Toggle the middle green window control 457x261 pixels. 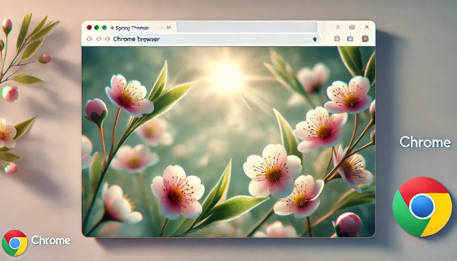[97, 27]
